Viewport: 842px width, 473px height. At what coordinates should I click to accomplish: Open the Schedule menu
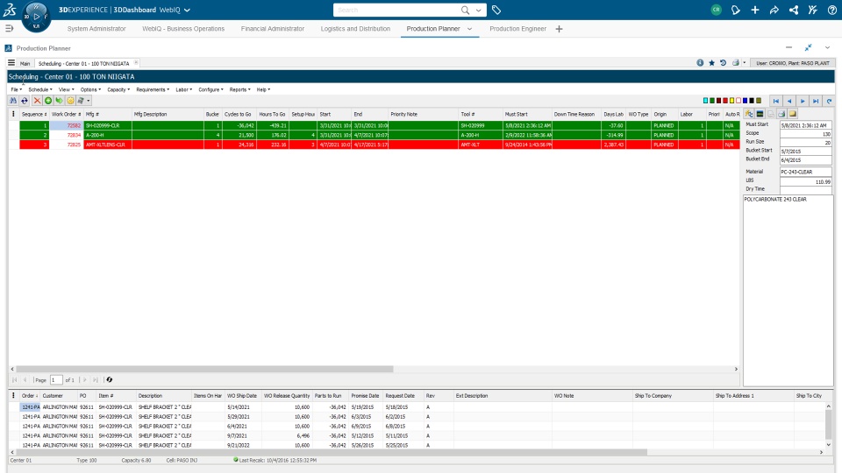point(40,89)
